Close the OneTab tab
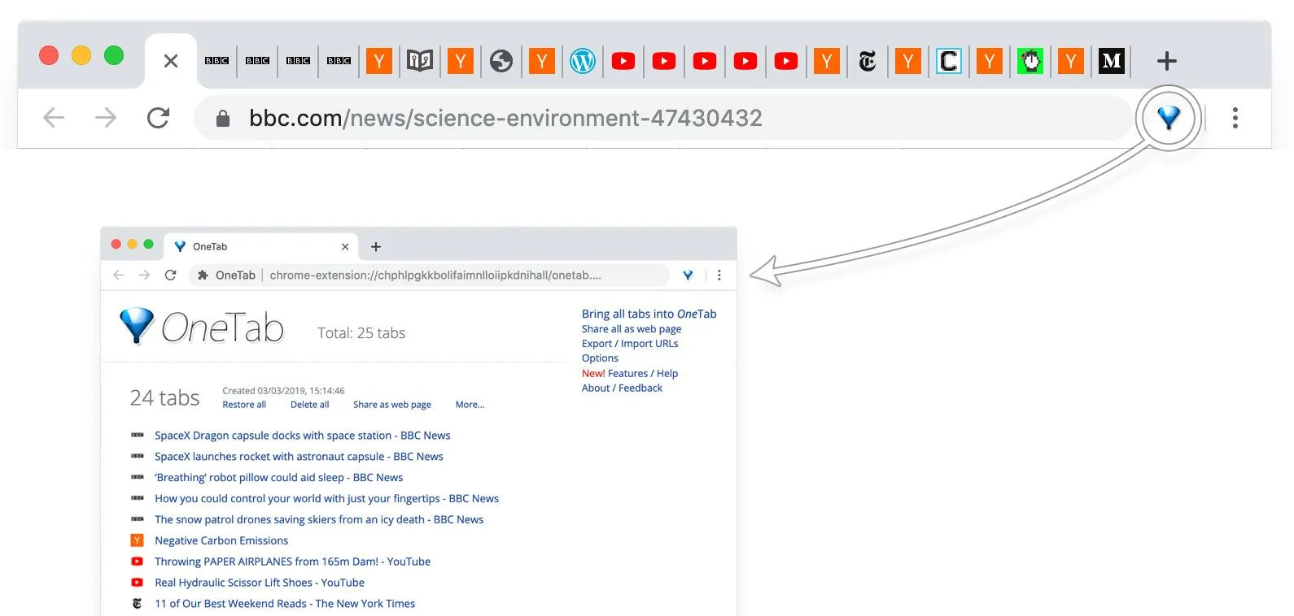1294x616 pixels. pyautogui.click(x=345, y=246)
